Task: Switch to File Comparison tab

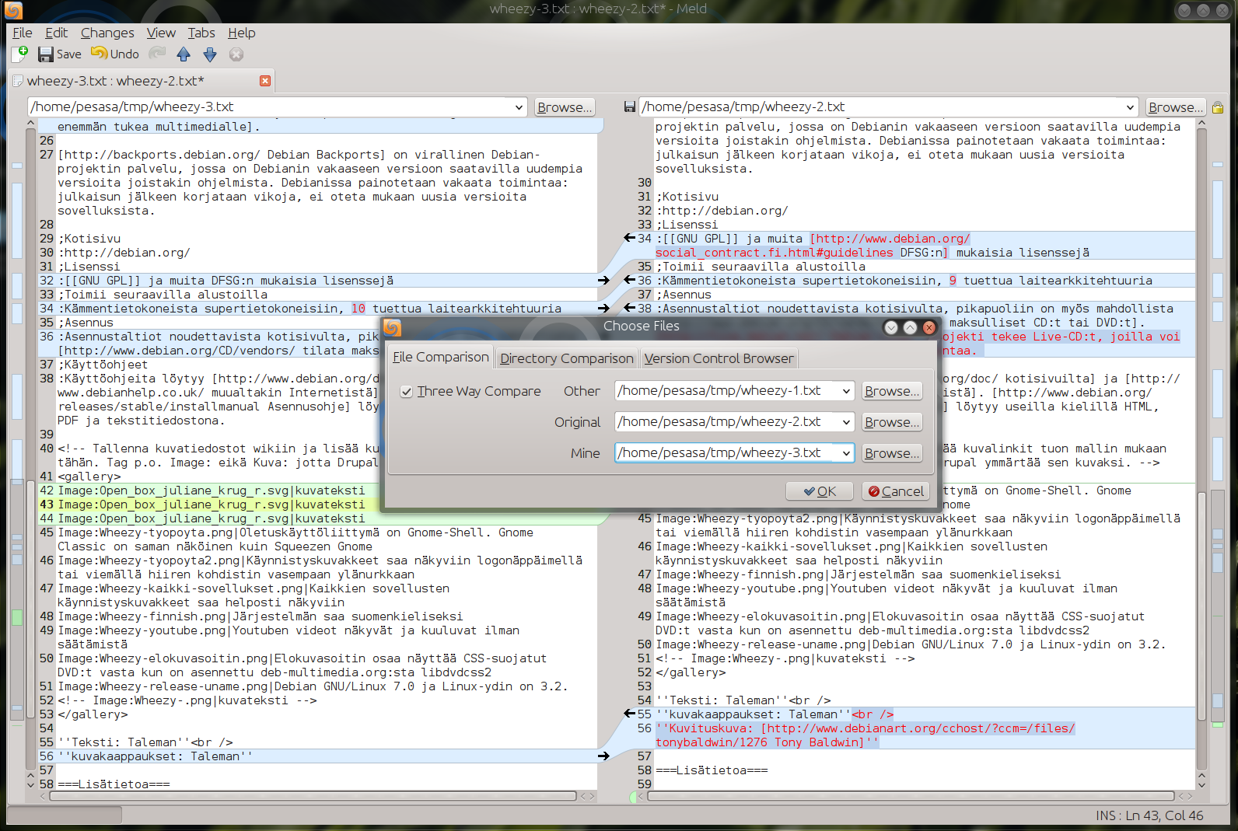Action: tap(440, 357)
